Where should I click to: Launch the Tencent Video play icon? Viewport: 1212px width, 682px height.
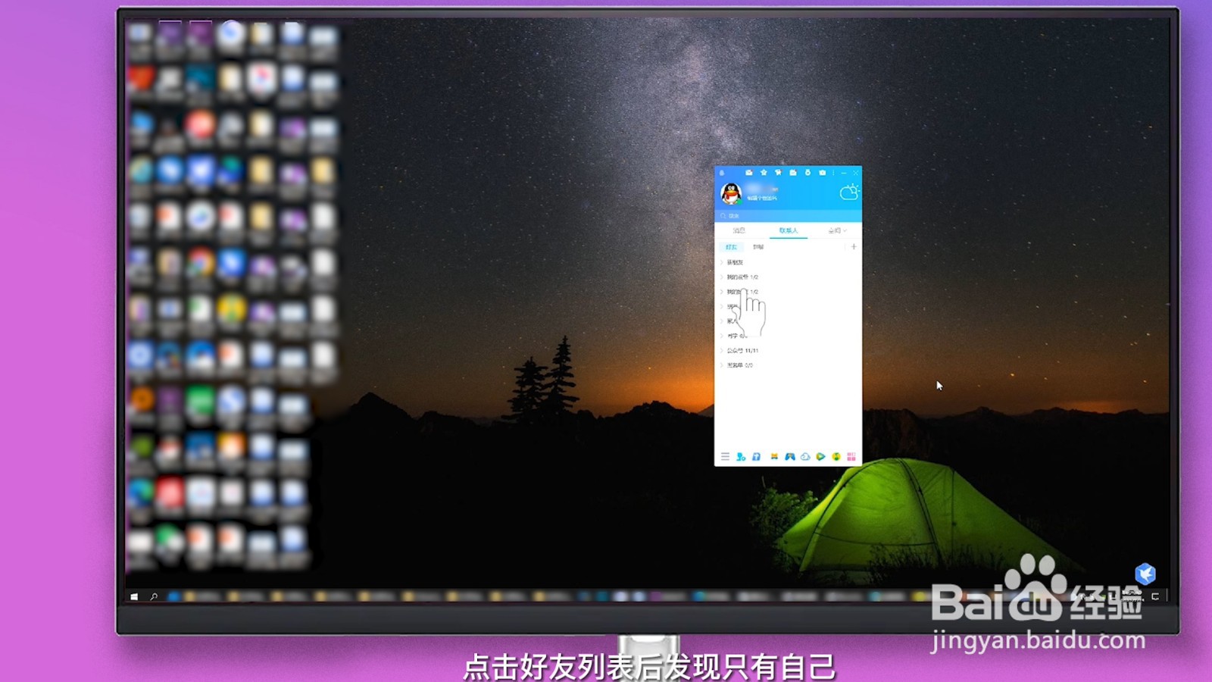pyautogui.click(x=820, y=456)
